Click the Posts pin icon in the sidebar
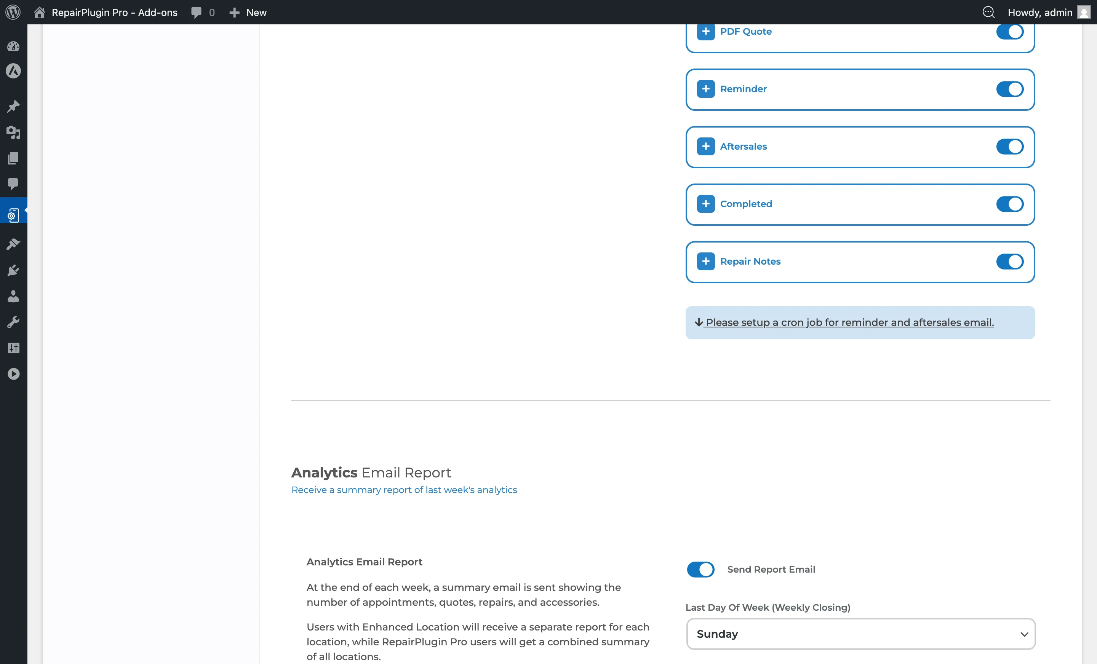This screenshot has height=664, width=1097. click(x=13, y=106)
